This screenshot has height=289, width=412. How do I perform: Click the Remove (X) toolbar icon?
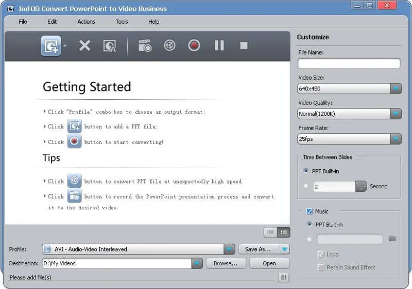click(x=84, y=46)
